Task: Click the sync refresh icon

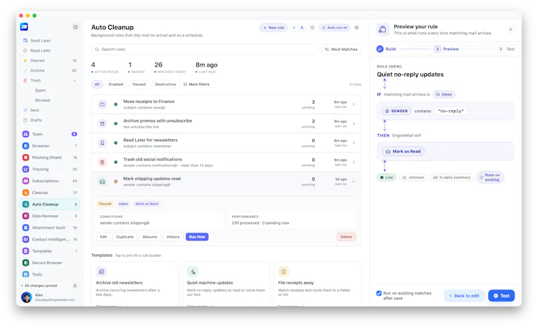Action: [75, 286]
